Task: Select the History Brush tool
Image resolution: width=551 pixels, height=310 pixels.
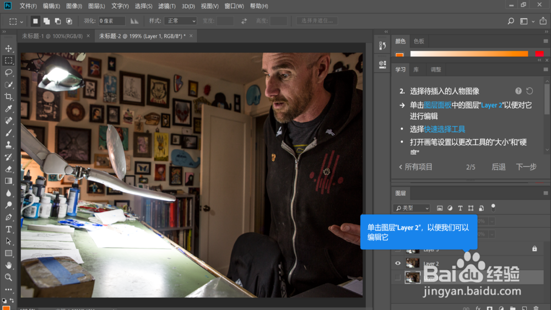Action: 8,157
